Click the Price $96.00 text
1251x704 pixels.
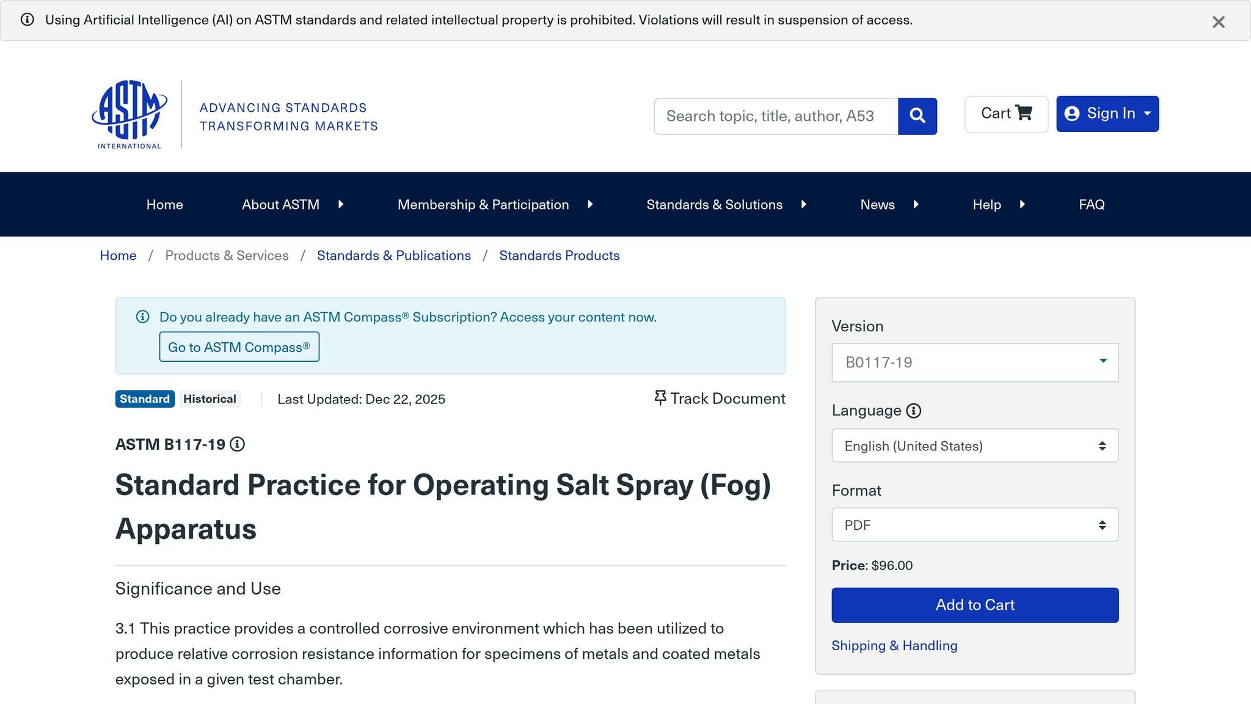pos(872,565)
